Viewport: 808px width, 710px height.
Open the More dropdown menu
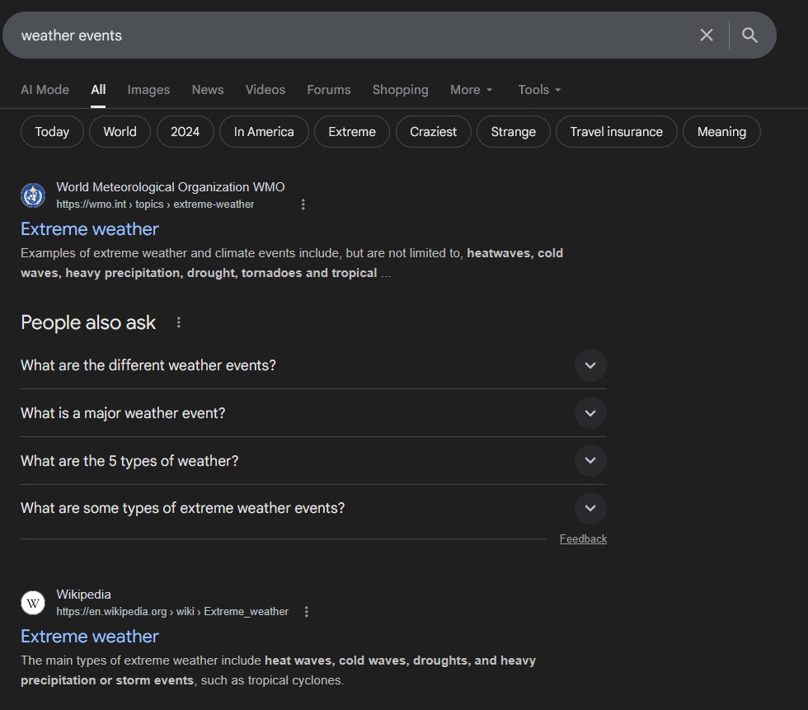pos(472,90)
